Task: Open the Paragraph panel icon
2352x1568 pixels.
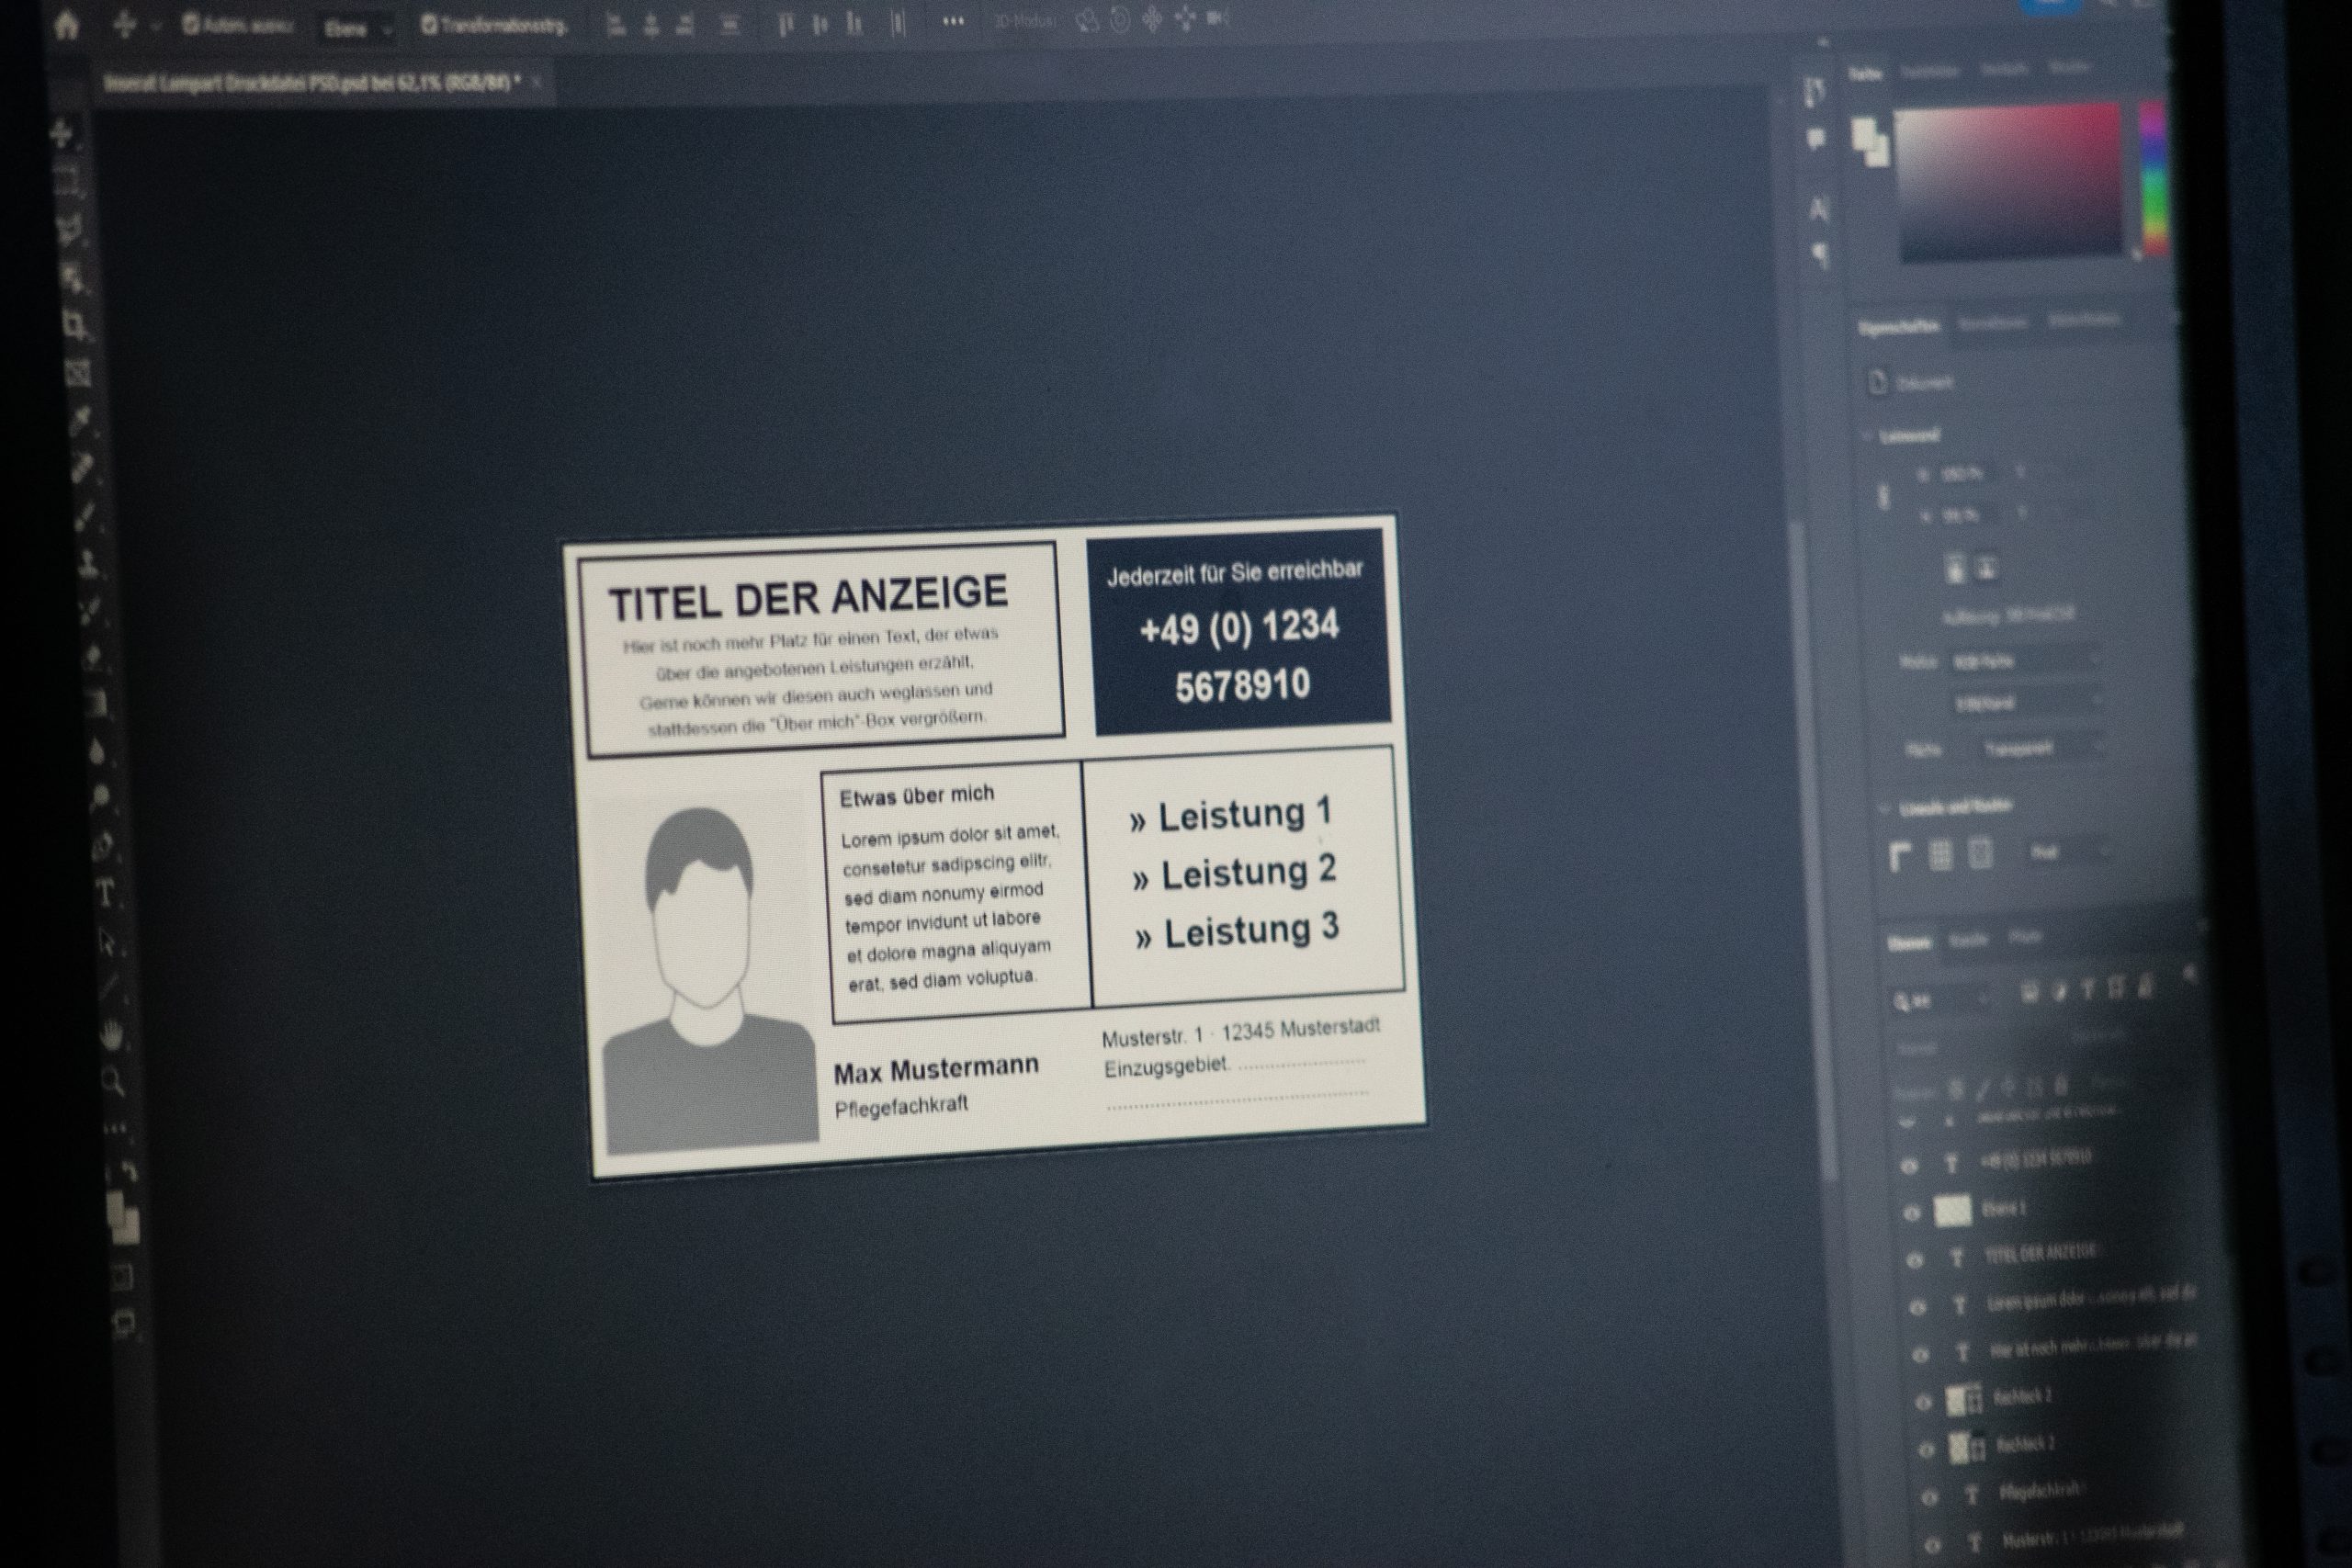Action: (x=1821, y=255)
